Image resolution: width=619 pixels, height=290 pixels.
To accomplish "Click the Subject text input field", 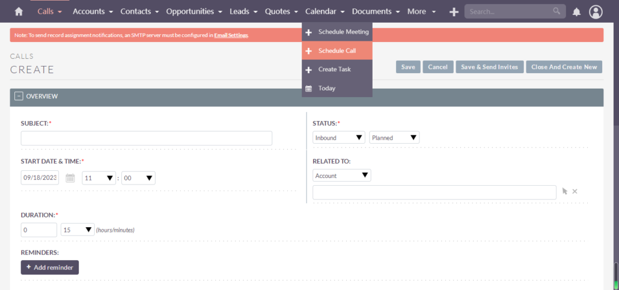I will tap(146, 138).
